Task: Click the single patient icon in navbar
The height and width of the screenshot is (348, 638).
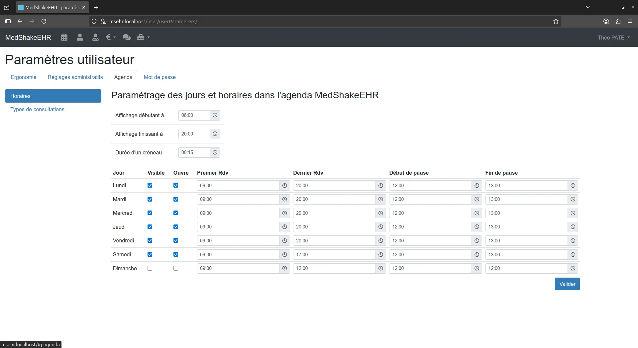Action: coord(80,38)
